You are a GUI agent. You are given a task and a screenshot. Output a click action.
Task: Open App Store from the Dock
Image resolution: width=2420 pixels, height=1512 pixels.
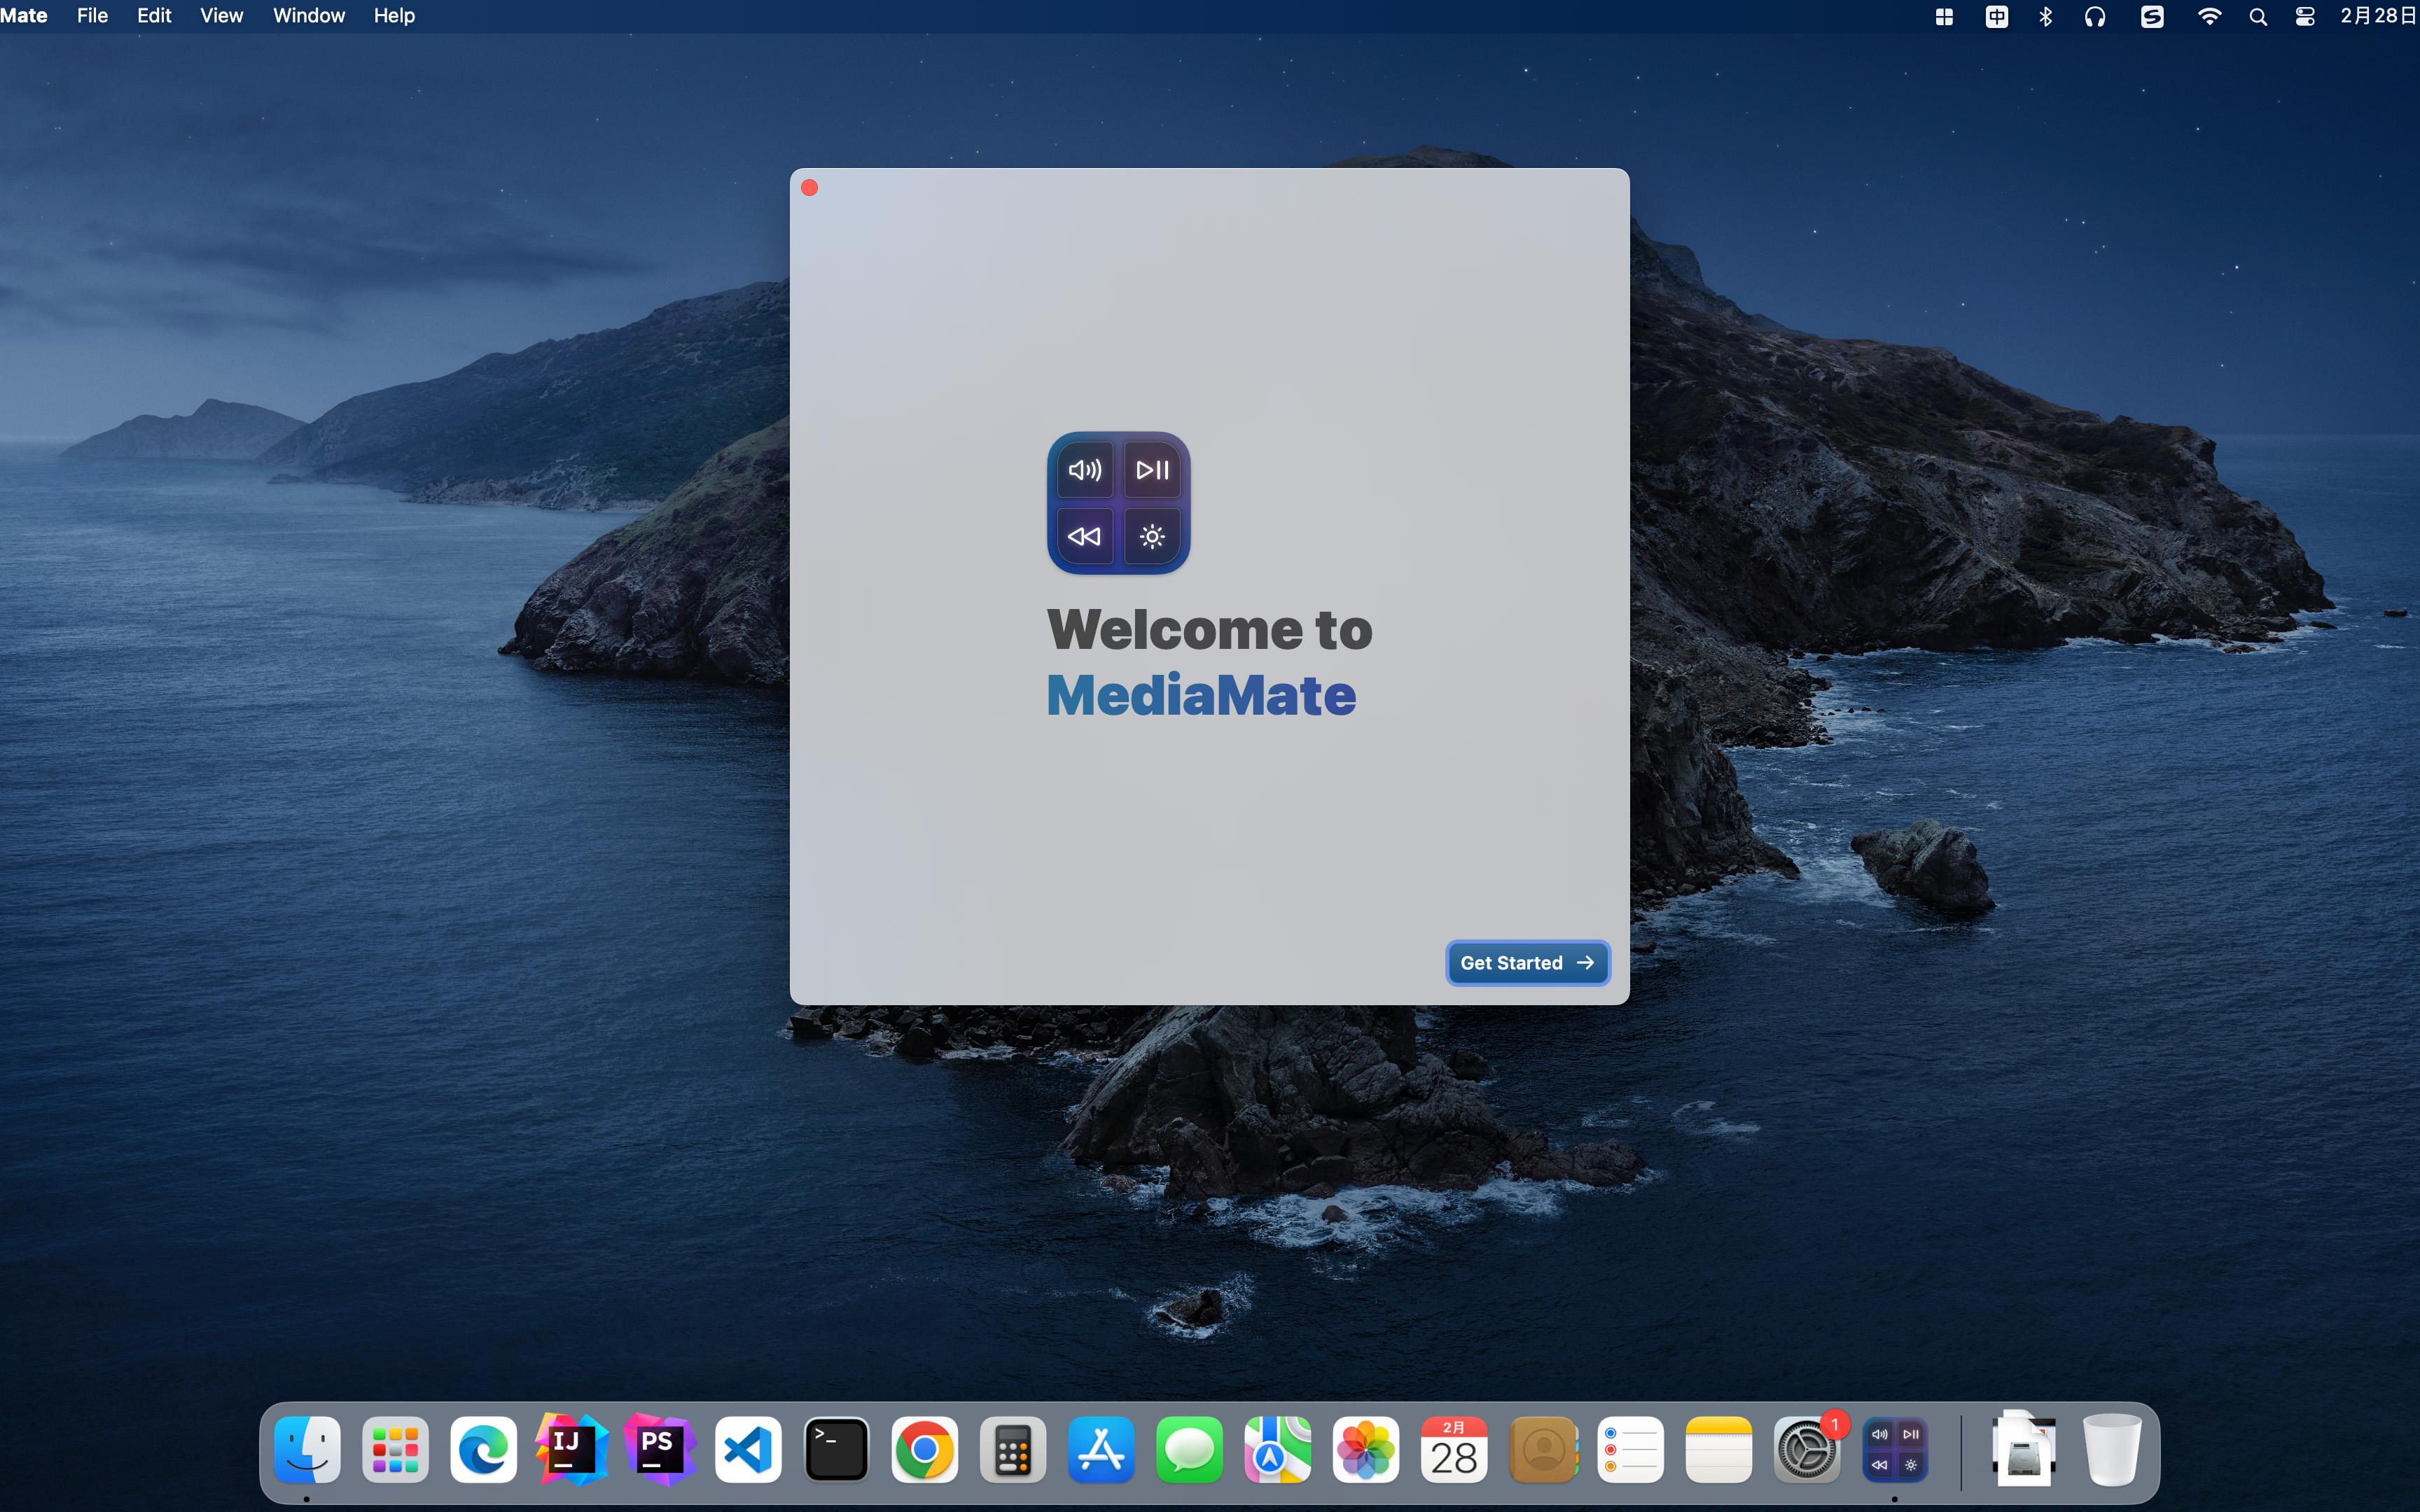(x=1101, y=1449)
